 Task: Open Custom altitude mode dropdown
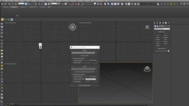pyautogui.click(x=91, y=79)
